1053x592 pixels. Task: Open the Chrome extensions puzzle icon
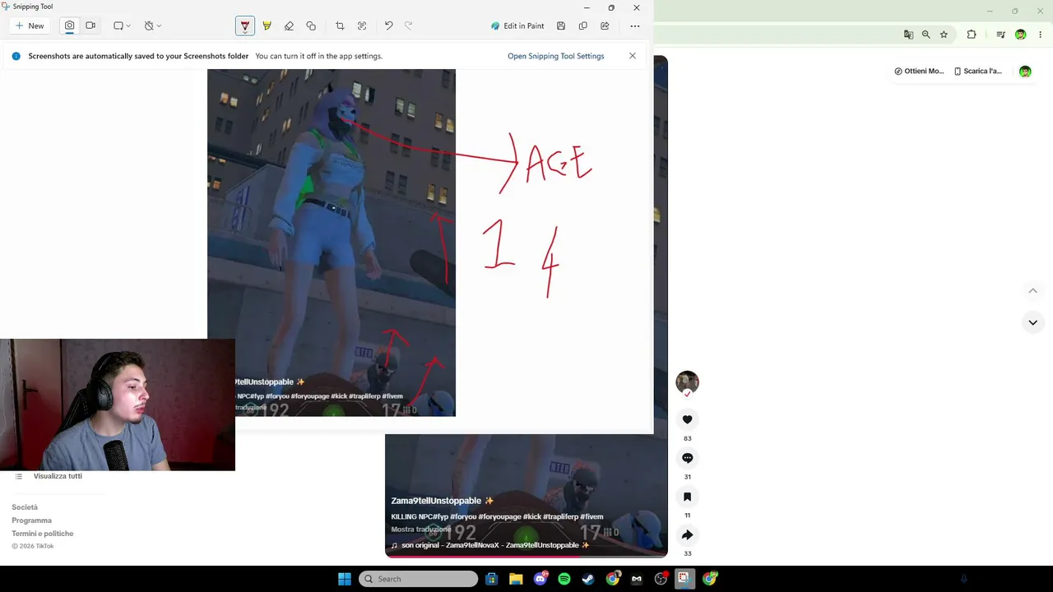[972, 35]
